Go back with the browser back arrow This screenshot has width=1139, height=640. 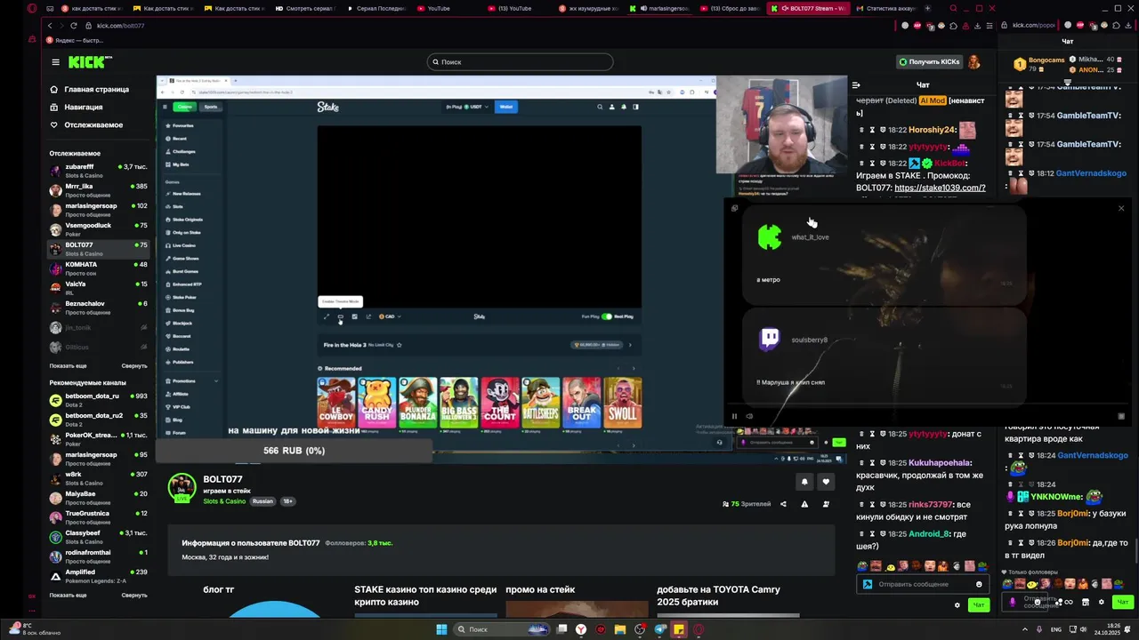[x=50, y=26]
